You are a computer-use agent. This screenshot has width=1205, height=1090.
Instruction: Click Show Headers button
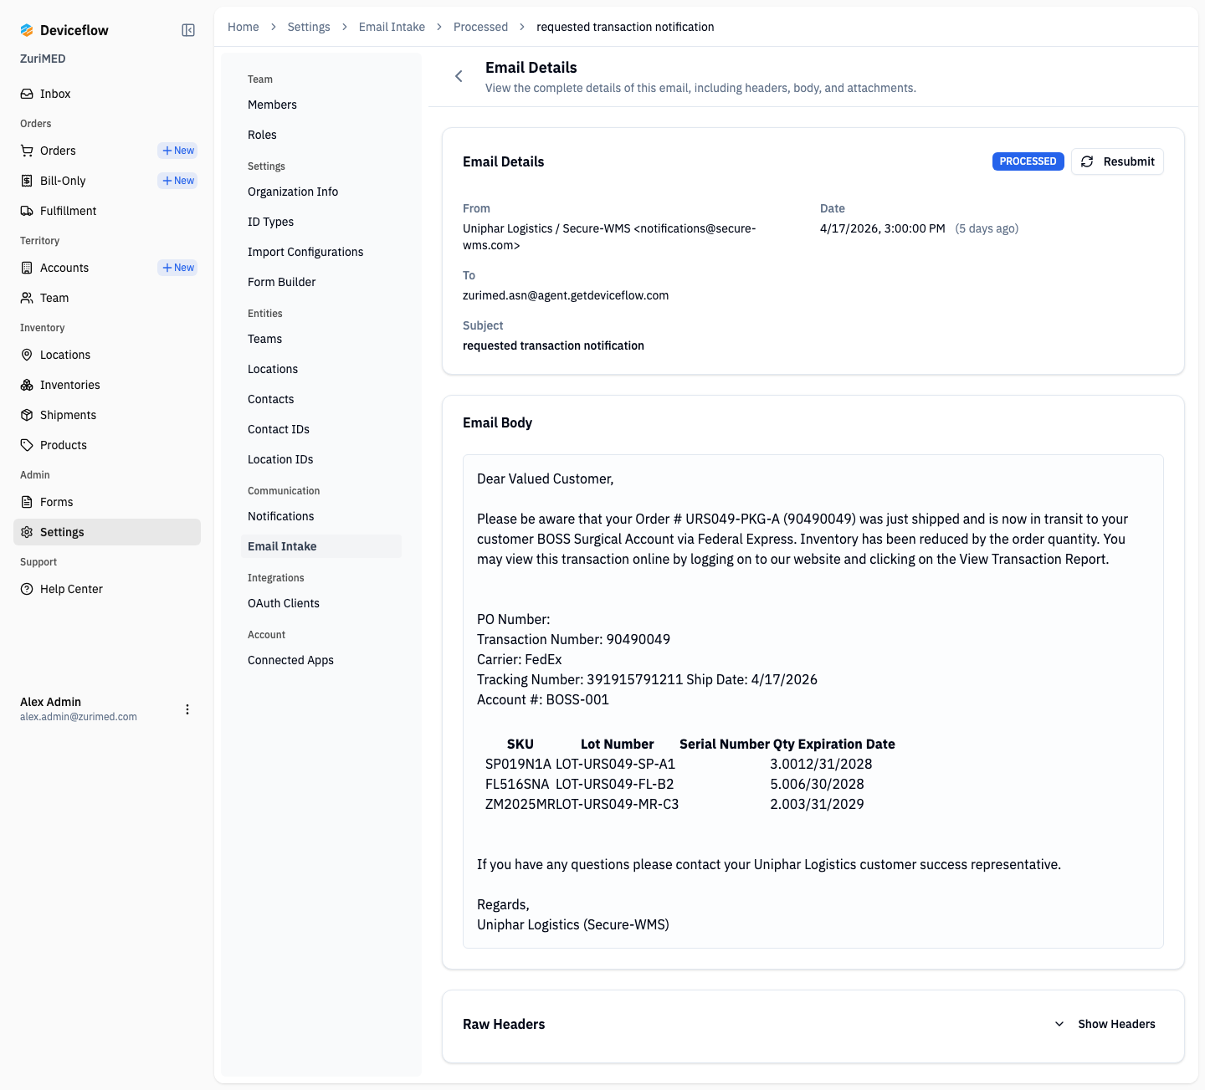[1105, 1024]
